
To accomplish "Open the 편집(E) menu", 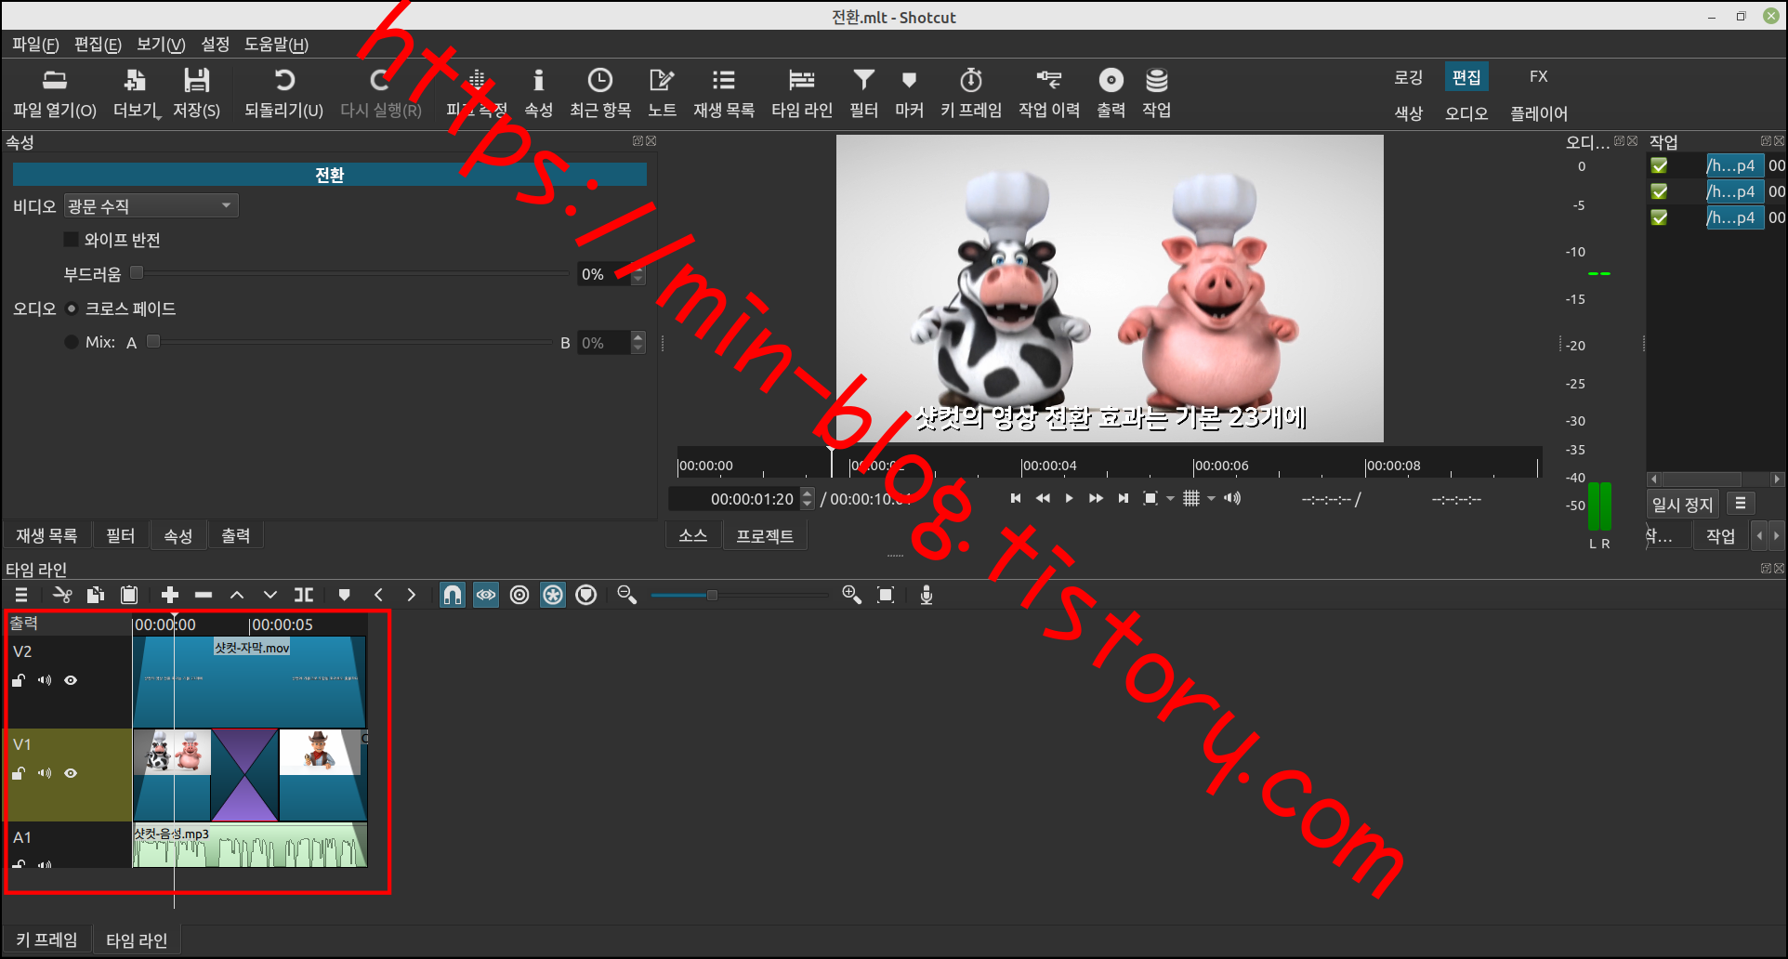I will [98, 45].
